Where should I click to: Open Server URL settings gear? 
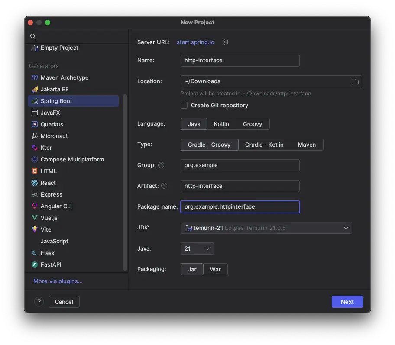[225, 42]
